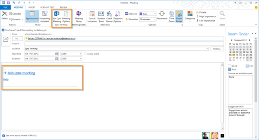
Task: Click the To... recipients button
Action: coord(17,39)
